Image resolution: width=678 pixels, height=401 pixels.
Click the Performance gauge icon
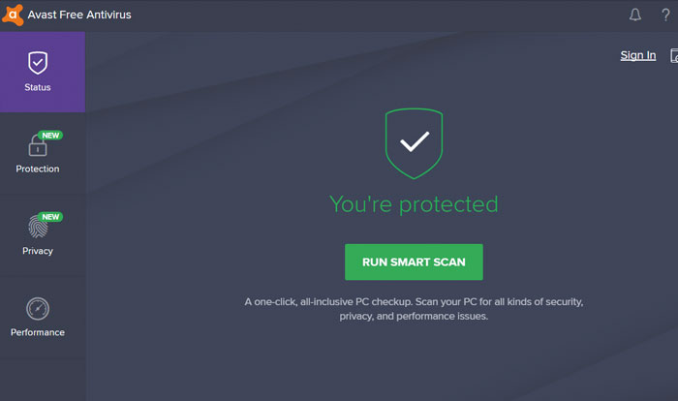[38, 309]
